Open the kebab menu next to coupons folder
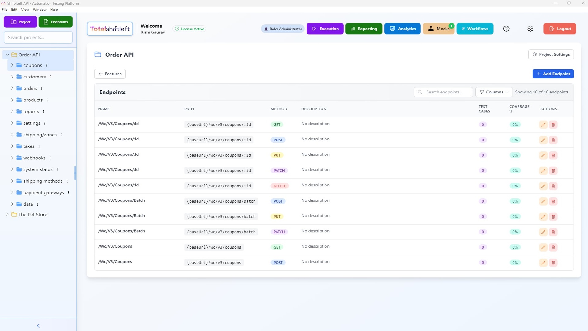This screenshot has width=588, height=331. (x=47, y=65)
